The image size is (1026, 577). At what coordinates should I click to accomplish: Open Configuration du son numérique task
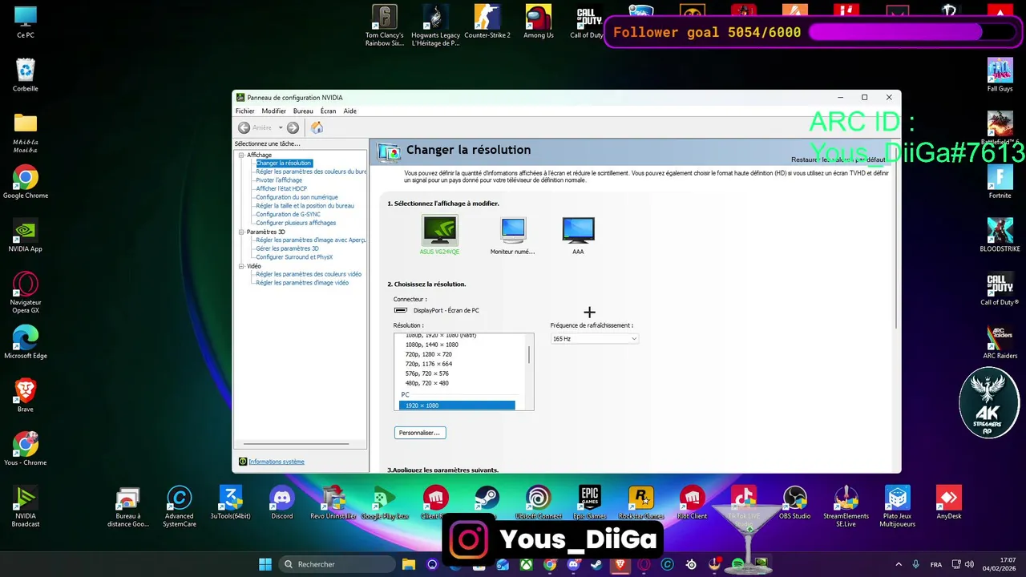coord(297,197)
